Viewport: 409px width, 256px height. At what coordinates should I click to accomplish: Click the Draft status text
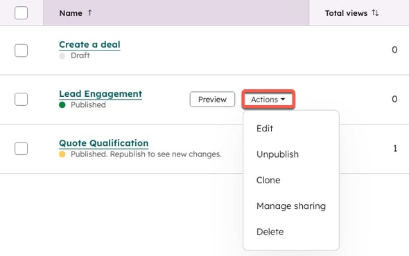[80, 55]
